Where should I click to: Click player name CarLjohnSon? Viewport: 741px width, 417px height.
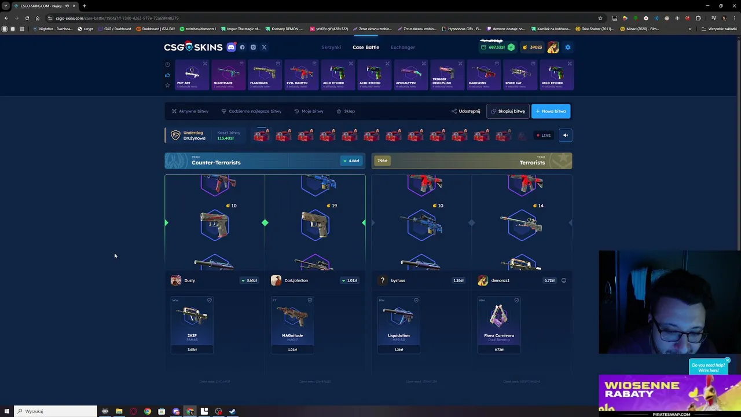click(296, 280)
